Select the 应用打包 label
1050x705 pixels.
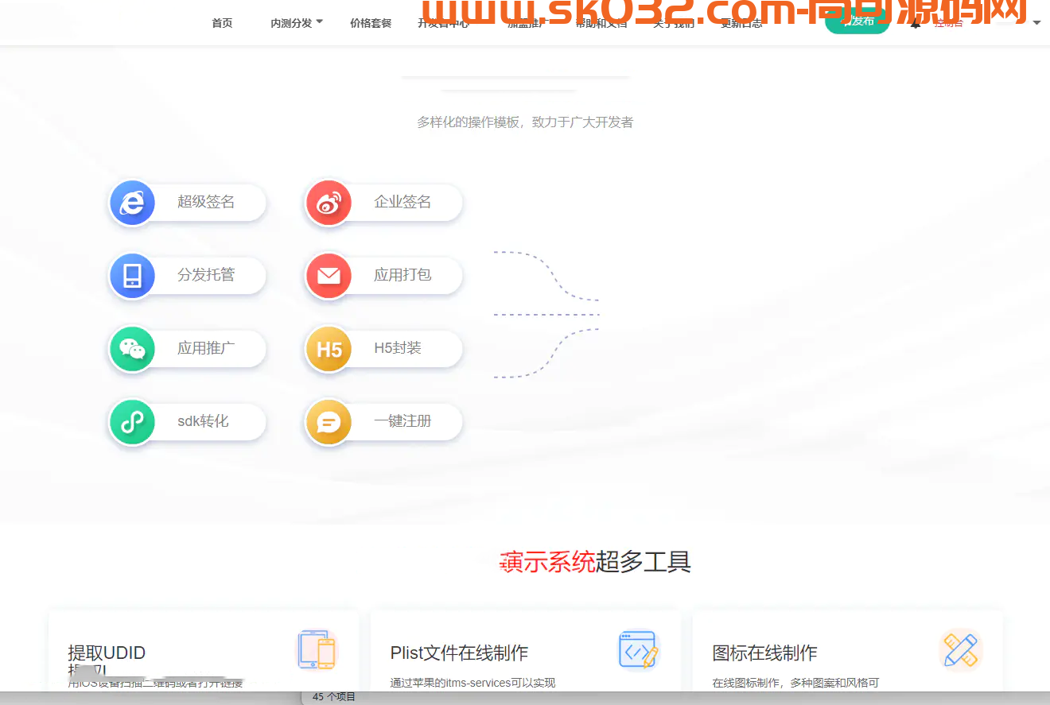(x=402, y=275)
